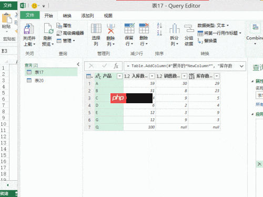Switch to the Home (开始) tab

[x=48, y=16]
